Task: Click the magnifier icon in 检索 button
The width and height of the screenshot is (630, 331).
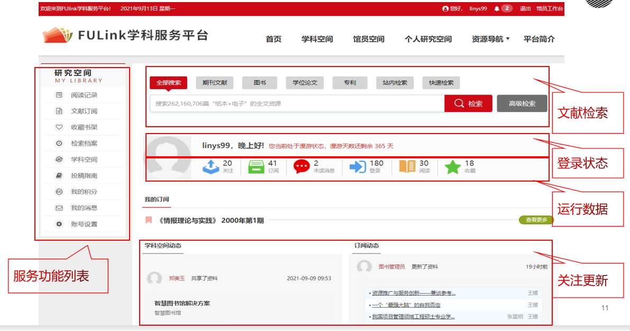Action: click(x=459, y=103)
